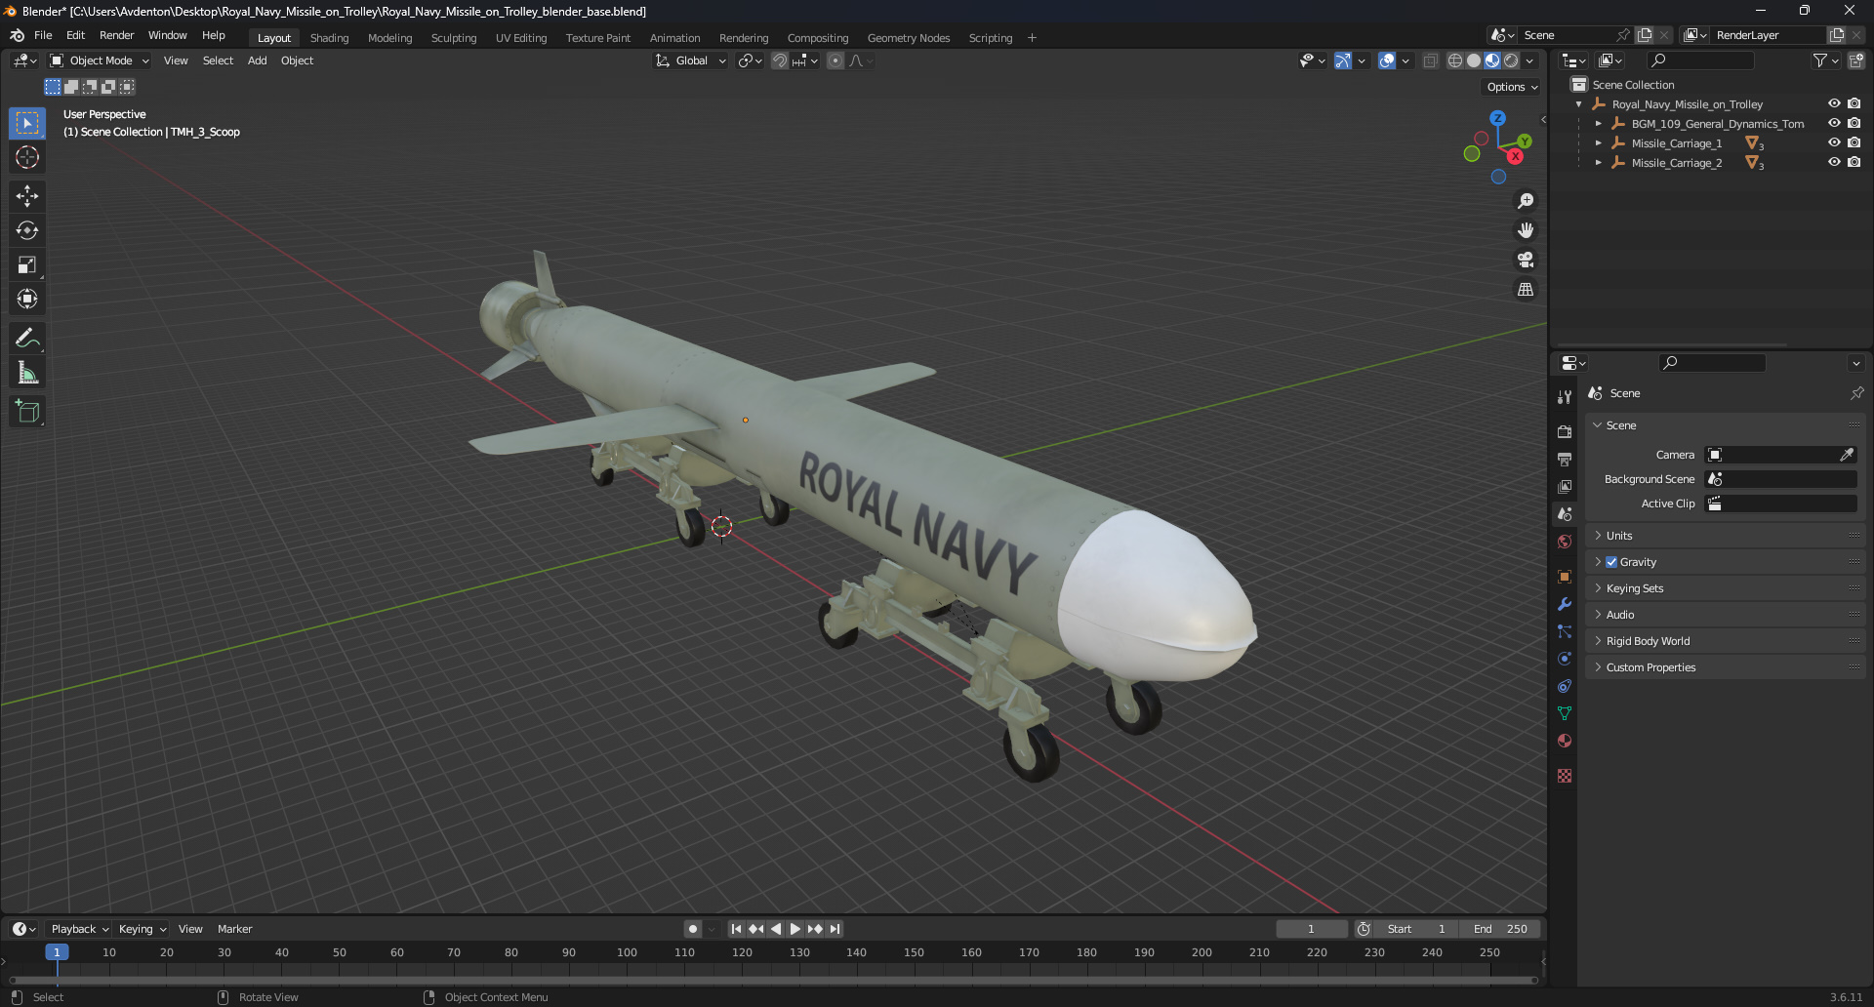This screenshot has height=1007, width=1874.
Task: Open the View Layer properties tab
Action: pyautogui.click(x=1565, y=486)
